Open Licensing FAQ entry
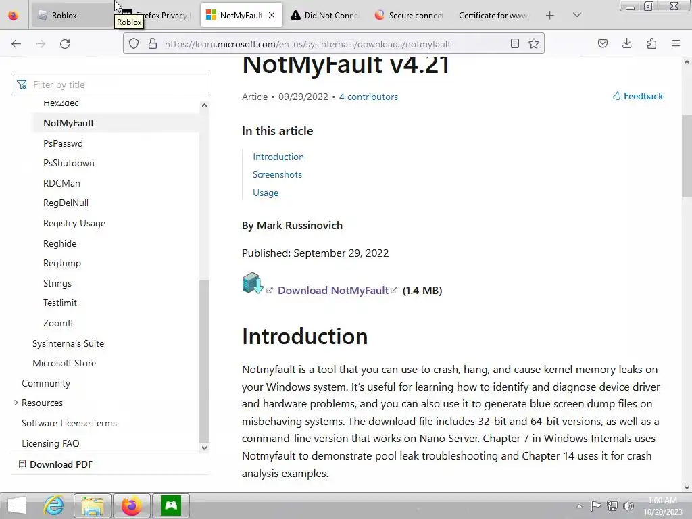 point(51,443)
